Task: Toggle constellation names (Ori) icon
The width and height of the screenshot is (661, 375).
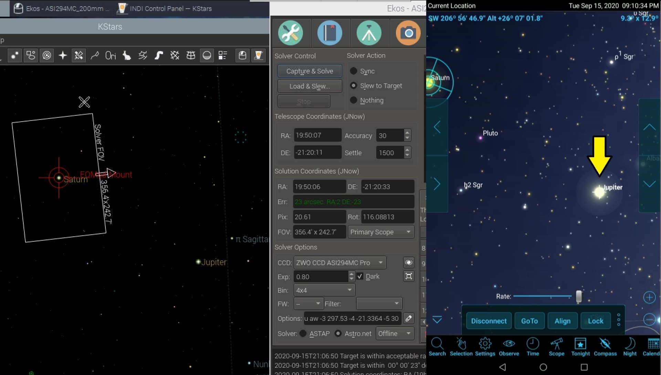Action: pyautogui.click(x=111, y=55)
